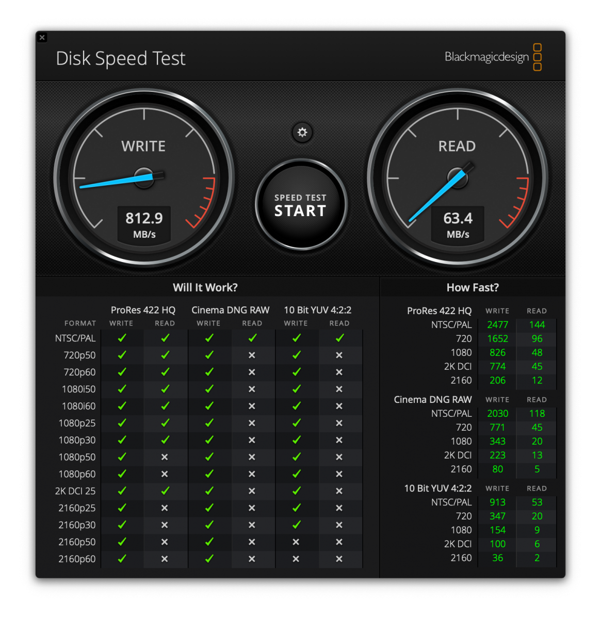Click 1080p30 ProRes 422 HQ read checkmark
Image resolution: width=601 pixels, height=619 pixels.
[x=165, y=440]
